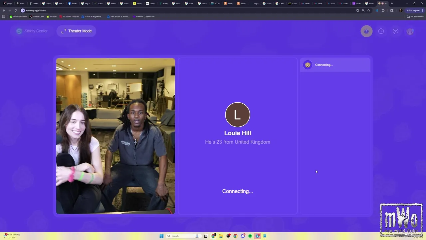The height and width of the screenshot is (240, 426).
Task: Open the kickbot bookmark
Action: (52, 17)
